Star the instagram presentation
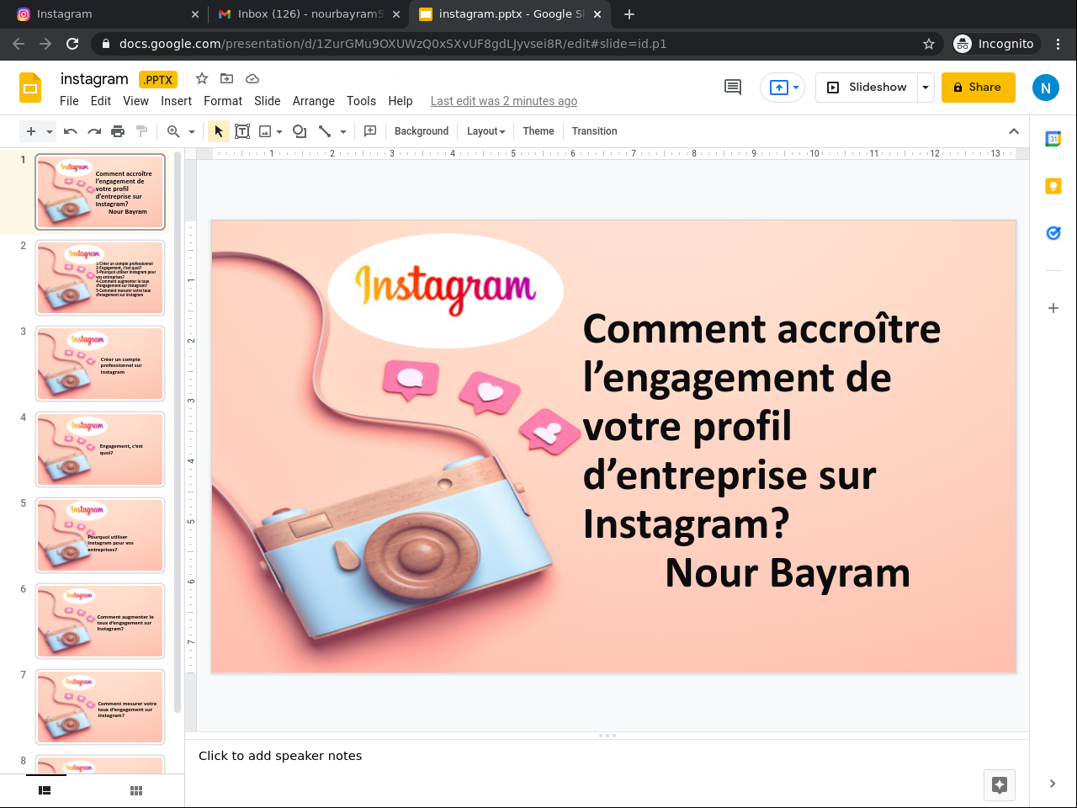The image size is (1077, 808). pyautogui.click(x=202, y=78)
